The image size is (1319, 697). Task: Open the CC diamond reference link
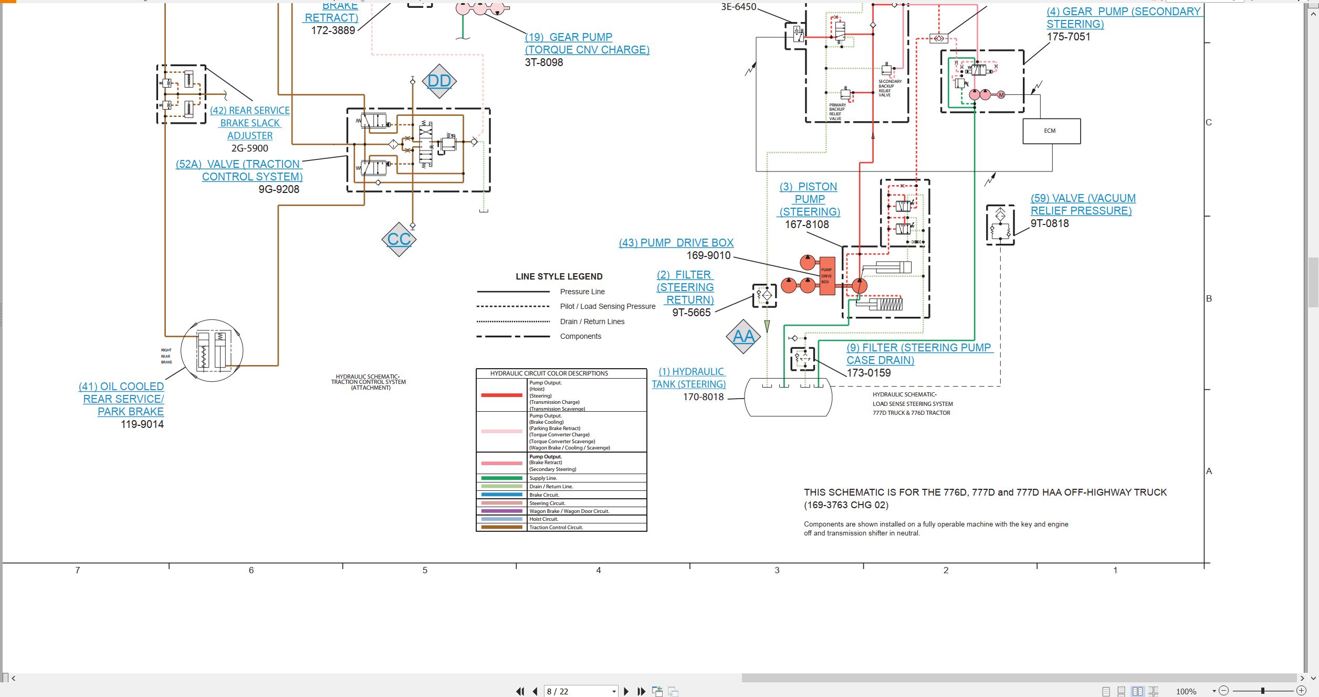pyautogui.click(x=399, y=239)
